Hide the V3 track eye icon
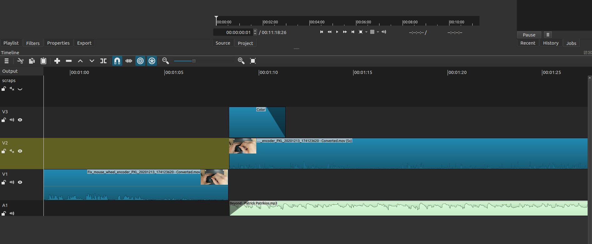 (x=20, y=120)
